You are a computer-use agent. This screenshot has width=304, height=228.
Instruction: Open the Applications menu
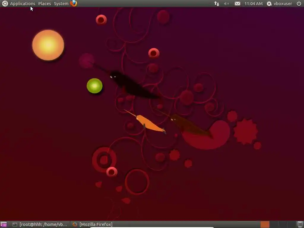[x=23, y=4]
